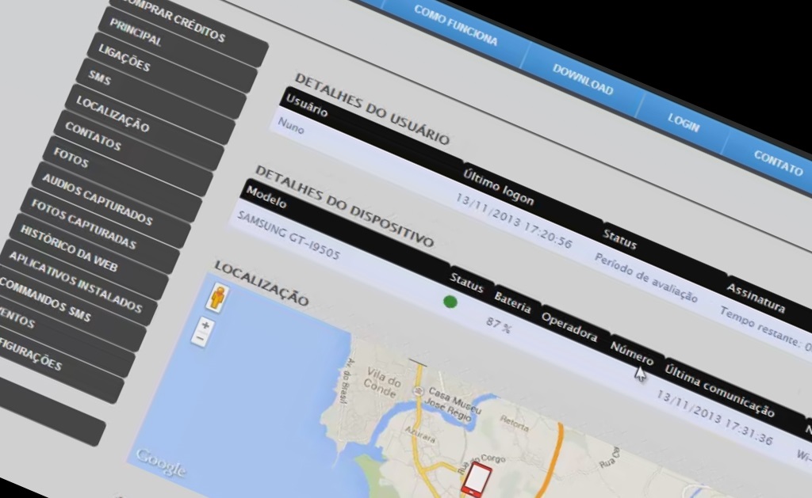
Task: Click the Street View pegman icon
Action: coord(217,299)
